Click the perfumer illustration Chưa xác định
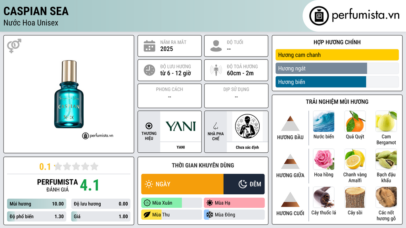 point(247,126)
